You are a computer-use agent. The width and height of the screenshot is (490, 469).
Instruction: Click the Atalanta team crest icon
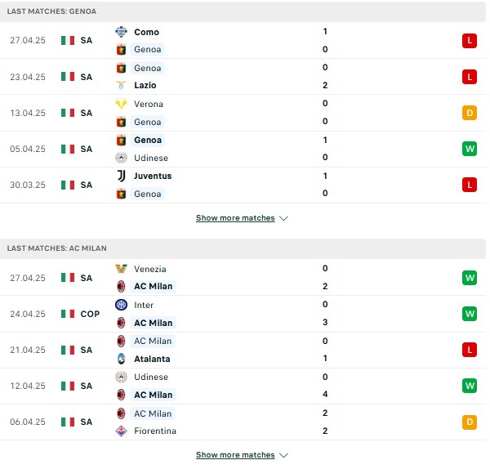coord(121,359)
